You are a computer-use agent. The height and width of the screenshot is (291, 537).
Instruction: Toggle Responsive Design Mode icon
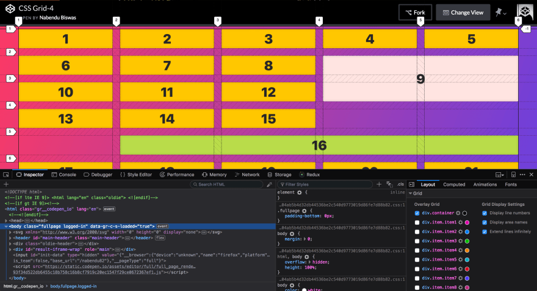[x=513, y=175]
